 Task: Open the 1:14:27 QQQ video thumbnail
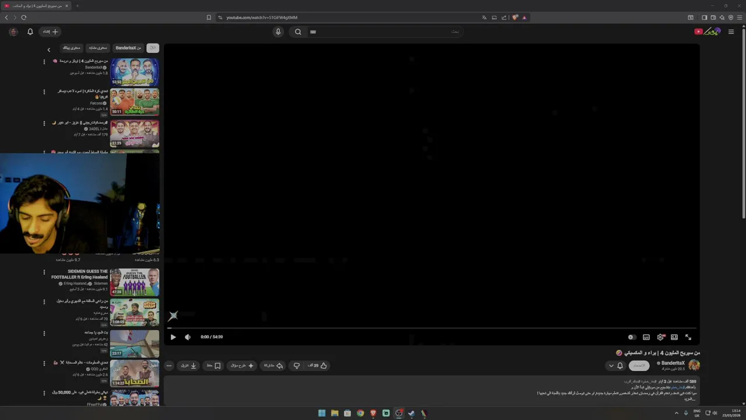pyautogui.click(x=135, y=373)
